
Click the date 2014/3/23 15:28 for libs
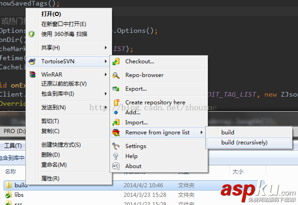(x=145, y=195)
